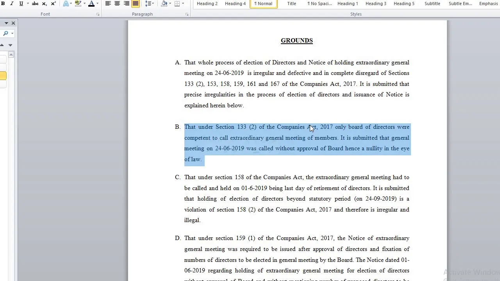Screen dimensions: 500x281
Task: Apply the No Spacing style
Action: point(320,4)
